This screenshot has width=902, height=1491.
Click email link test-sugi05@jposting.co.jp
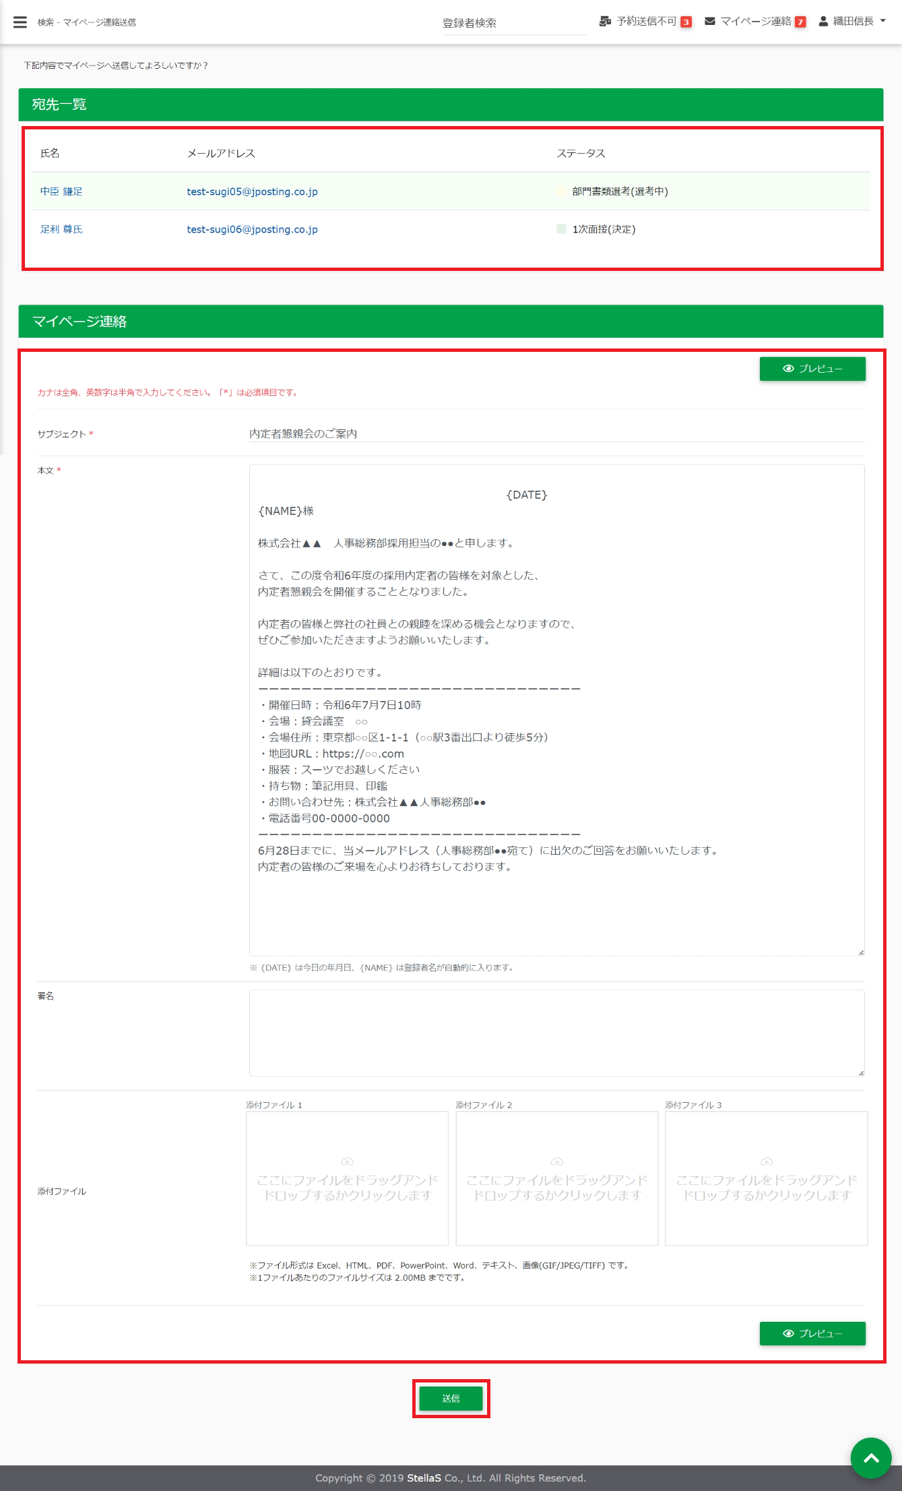click(252, 191)
